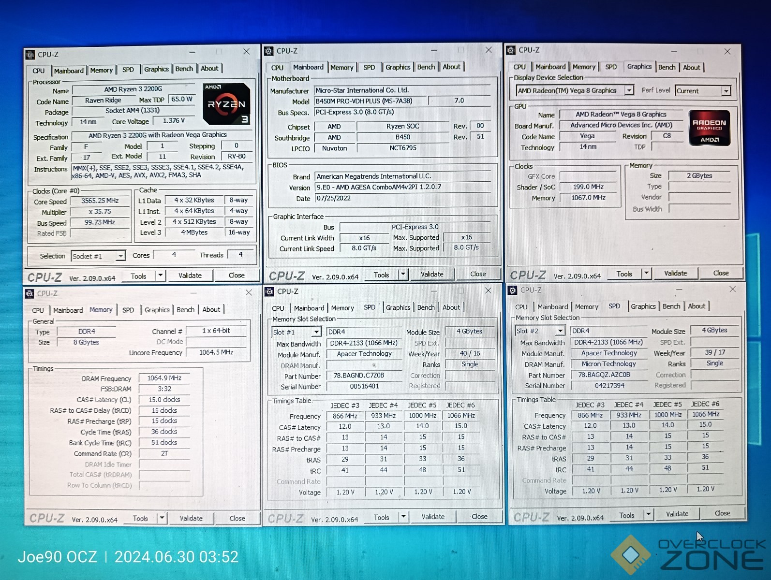771x580 pixels.
Task: Select the SPD tab in the Graphics window
Action: 611,67
